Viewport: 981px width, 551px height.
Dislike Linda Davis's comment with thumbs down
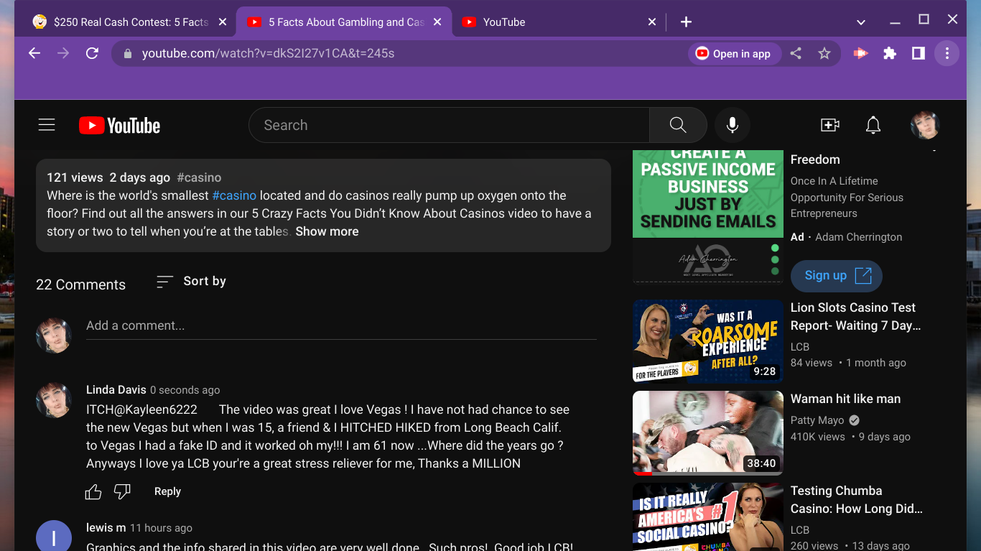coord(122,491)
